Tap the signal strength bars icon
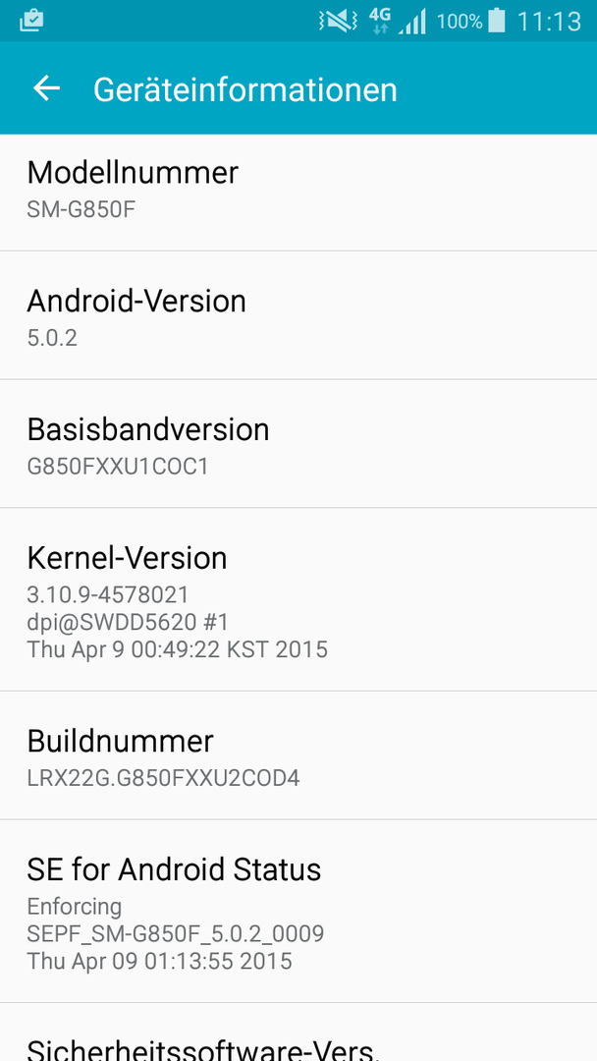597x1061 pixels. [412, 22]
